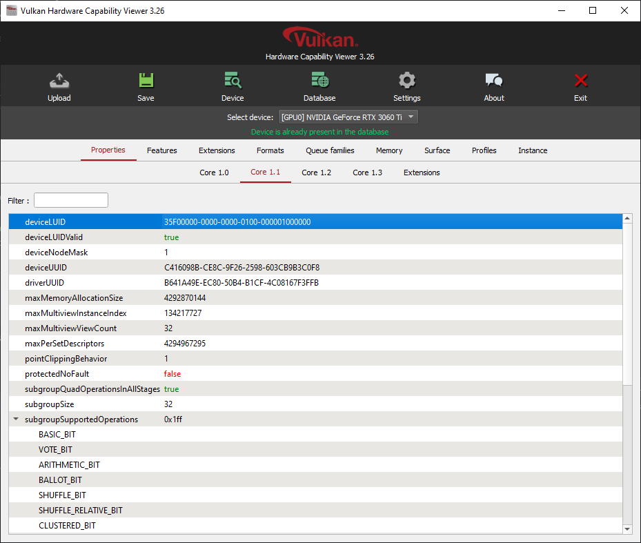
Task: Click the Vulkan logo at the top
Action: [319, 37]
